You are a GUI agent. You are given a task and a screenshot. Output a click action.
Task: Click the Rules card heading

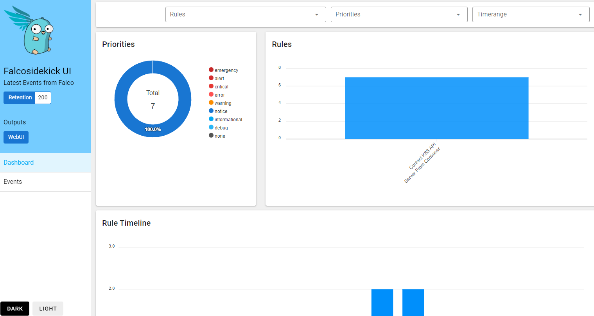pos(282,44)
